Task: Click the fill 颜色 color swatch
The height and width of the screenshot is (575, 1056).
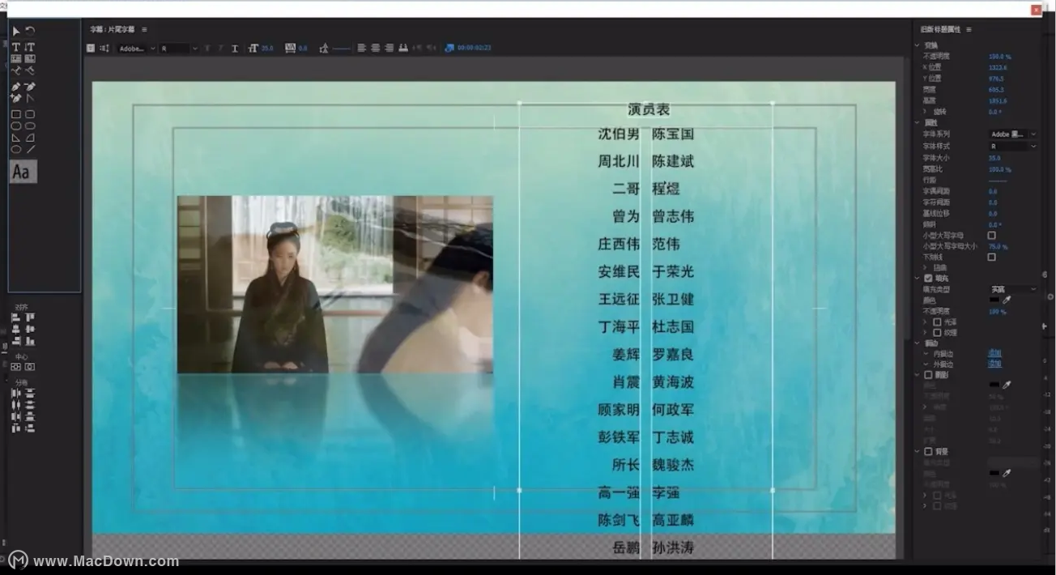Action: 994,300
